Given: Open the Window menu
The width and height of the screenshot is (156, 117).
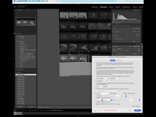Looking at the screenshot, I should [38, 1].
